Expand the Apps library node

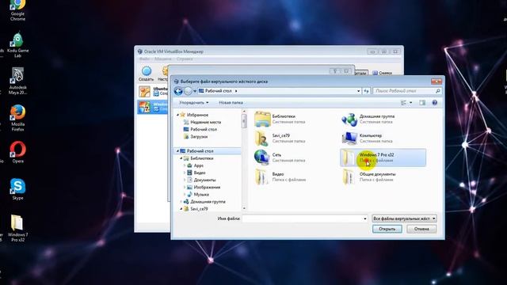pyautogui.click(x=185, y=165)
